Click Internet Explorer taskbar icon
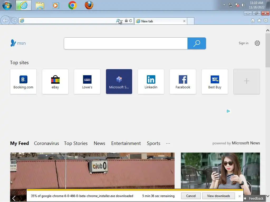 click(23, 5)
